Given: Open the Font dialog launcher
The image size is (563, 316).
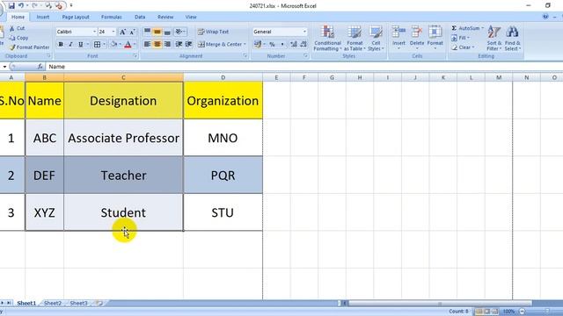Looking at the screenshot, I should (135, 56).
